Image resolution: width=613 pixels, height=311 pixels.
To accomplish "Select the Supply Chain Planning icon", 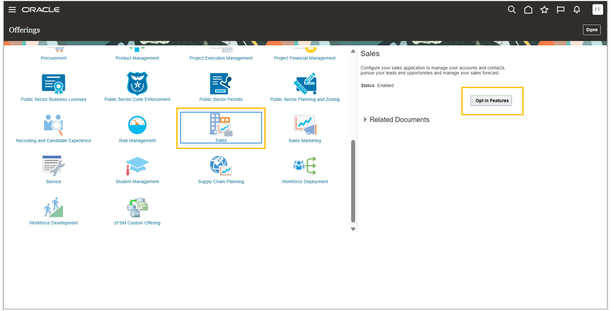I will (x=221, y=168).
